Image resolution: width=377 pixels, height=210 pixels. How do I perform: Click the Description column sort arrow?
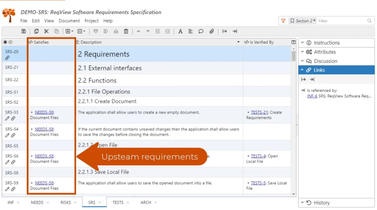click(x=238, y=42)
